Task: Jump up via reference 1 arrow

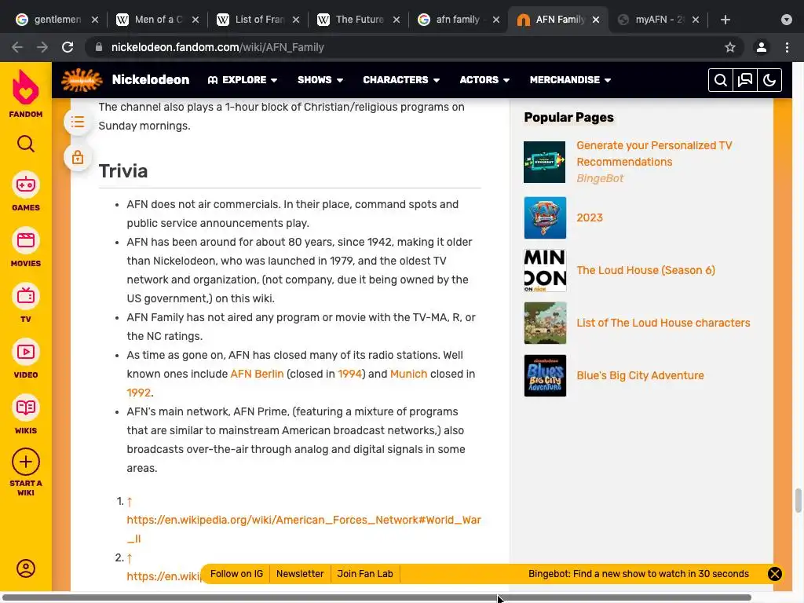Action: [x=130, y=502]
